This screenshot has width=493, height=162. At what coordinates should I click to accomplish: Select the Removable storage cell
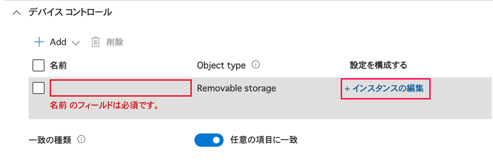click(236, 88)
